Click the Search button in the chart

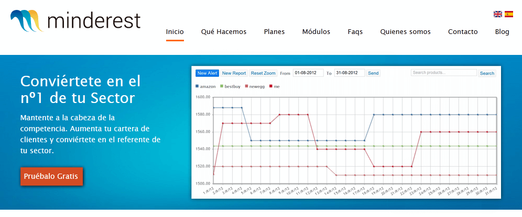coord(487,73)
